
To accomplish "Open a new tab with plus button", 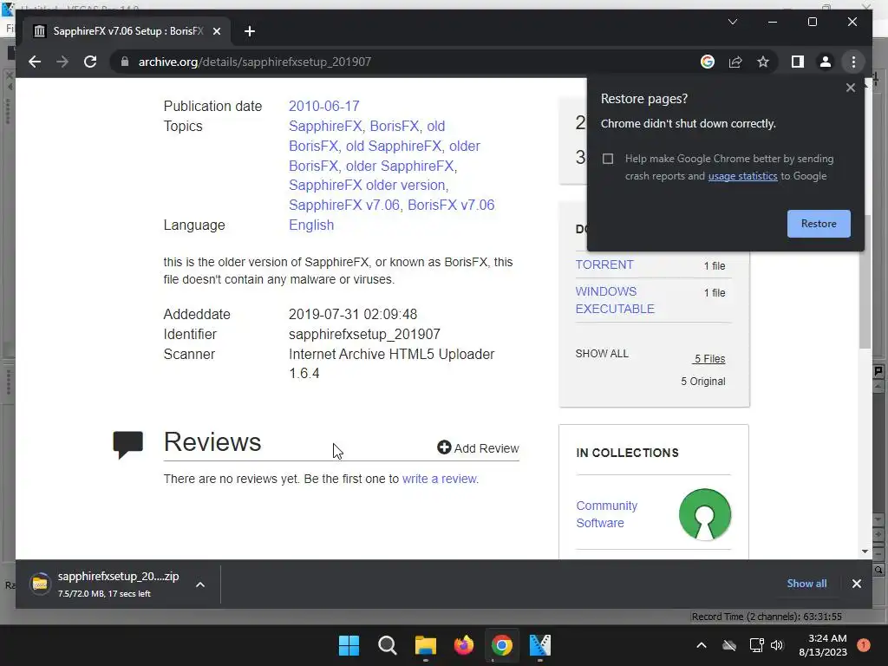I will coord(249,31).
